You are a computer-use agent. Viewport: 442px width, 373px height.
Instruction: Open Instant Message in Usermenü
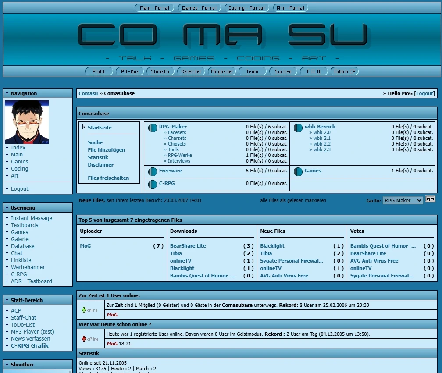[x=32, y=218]
